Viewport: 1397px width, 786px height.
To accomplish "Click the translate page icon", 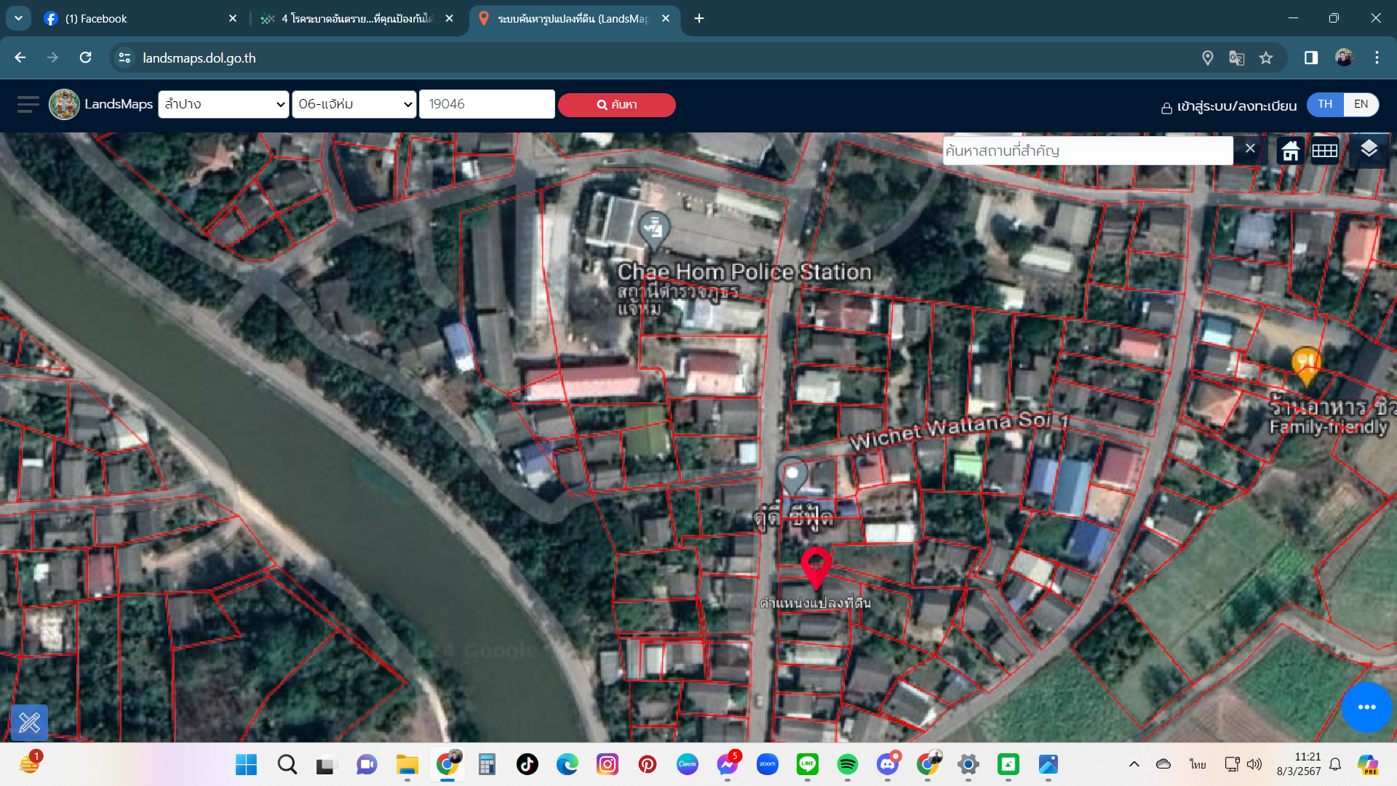I will [x=1236, y=57].
